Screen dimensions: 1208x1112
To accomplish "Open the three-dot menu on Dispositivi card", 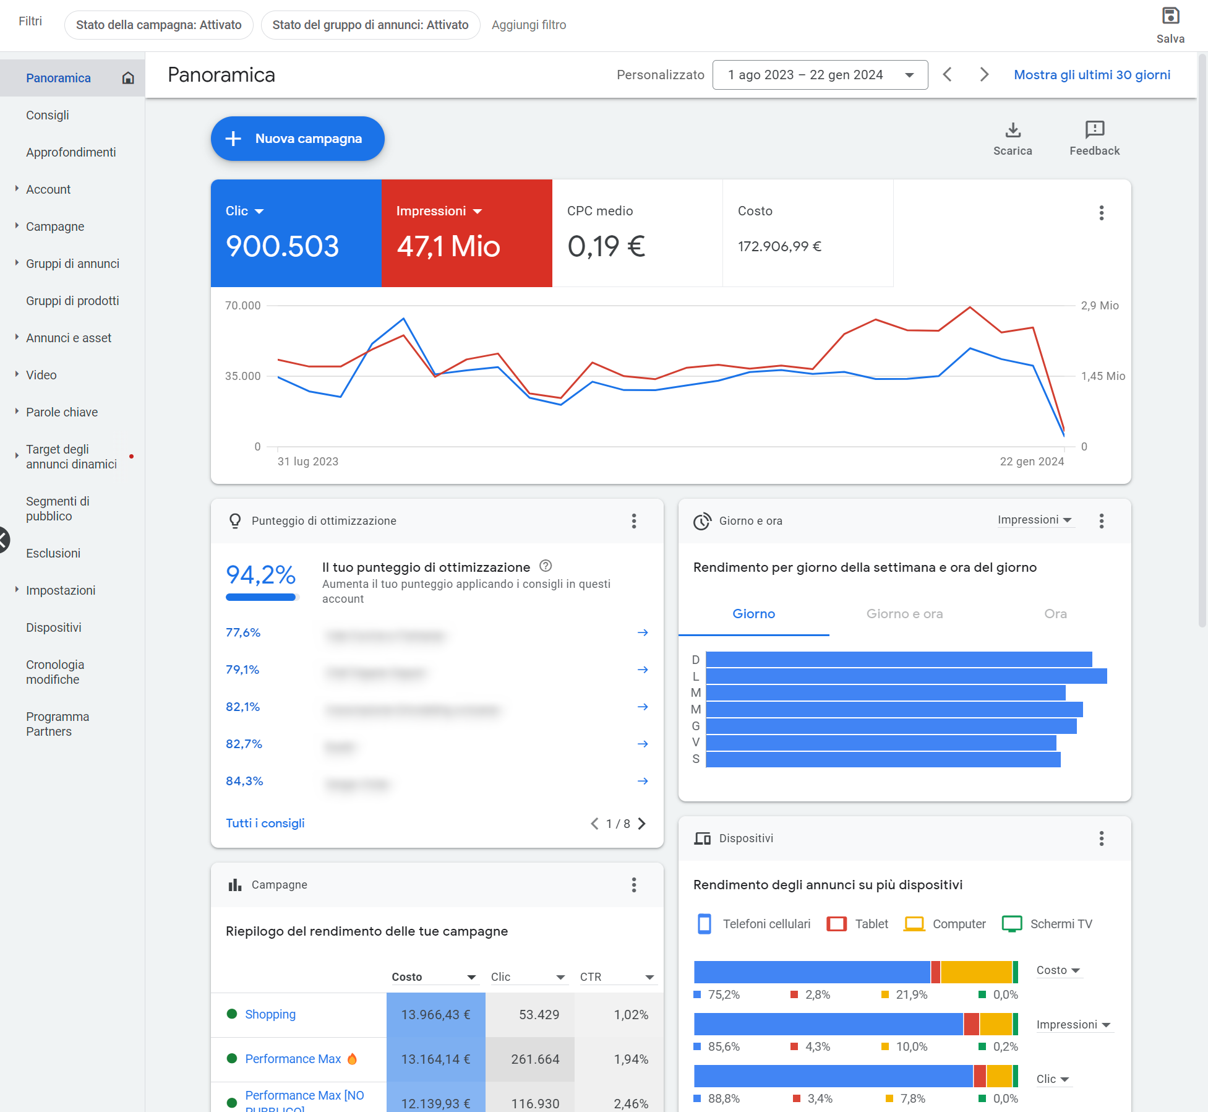I will point(1101,839).
